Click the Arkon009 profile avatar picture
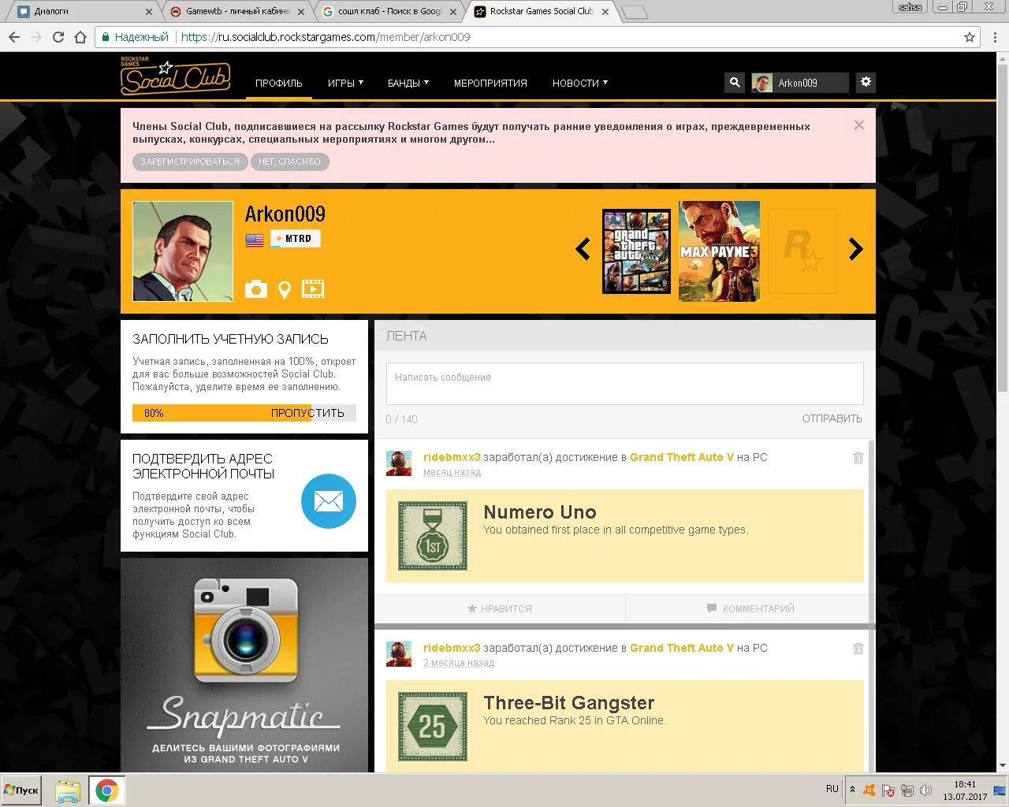 [x=183, y=251]
